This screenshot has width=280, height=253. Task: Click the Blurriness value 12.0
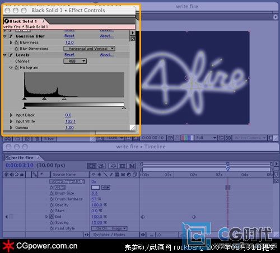(69, 43)
